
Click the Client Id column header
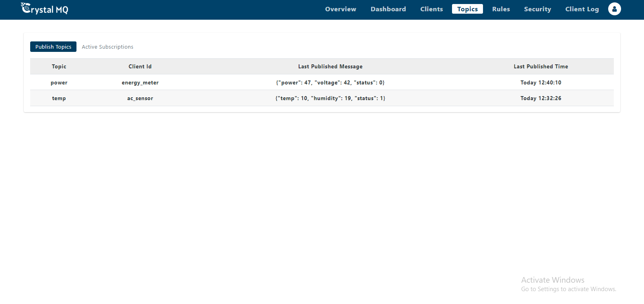tap(140, 66)
